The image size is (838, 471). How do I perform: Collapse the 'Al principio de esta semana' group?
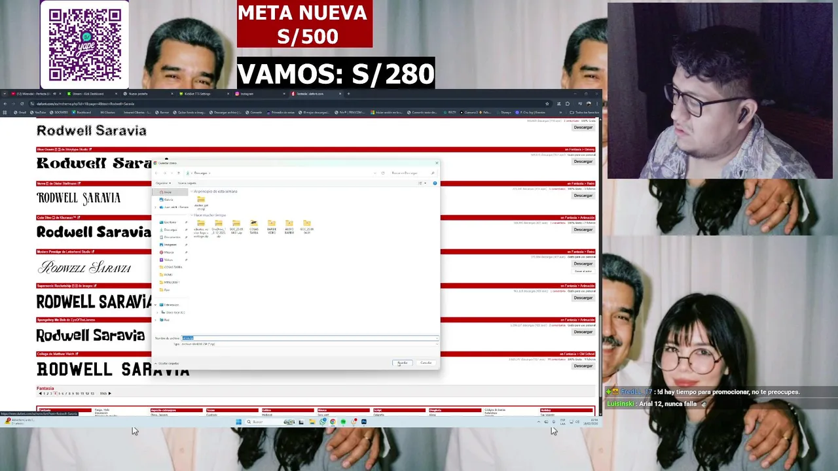point(192,191)
